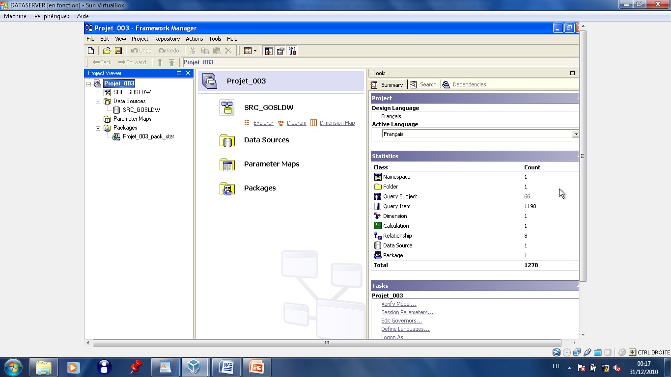Viewport: 671px width, 377px height.
Task: Click the Tools pane vertical scrollbar down arrow
Action: (583, 335)
